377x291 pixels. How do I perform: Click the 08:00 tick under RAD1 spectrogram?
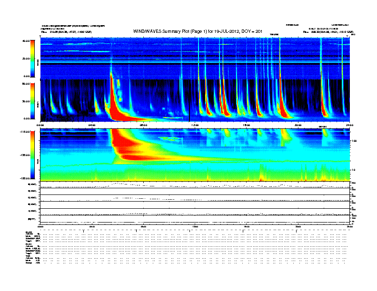(143, 125)
